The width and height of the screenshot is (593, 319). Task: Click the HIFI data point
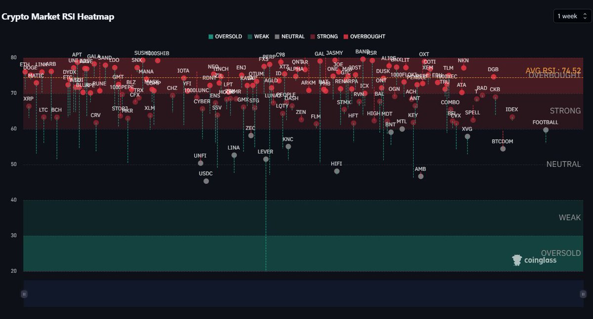[337, 171]
